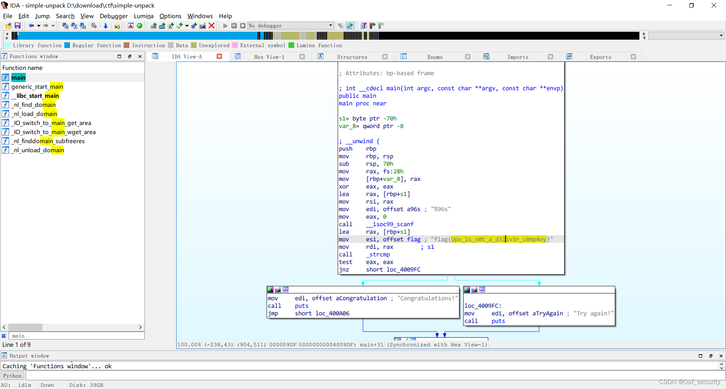Expand the back-navigation history dropdown arrow
The height and width of the screenshot is (389, 726).
point(38,25)
